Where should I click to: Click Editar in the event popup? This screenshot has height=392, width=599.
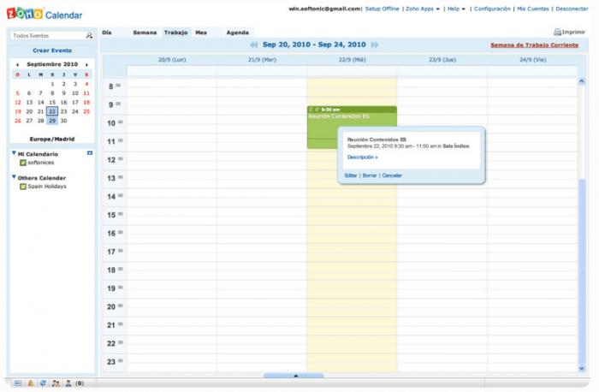pos(351,175)
